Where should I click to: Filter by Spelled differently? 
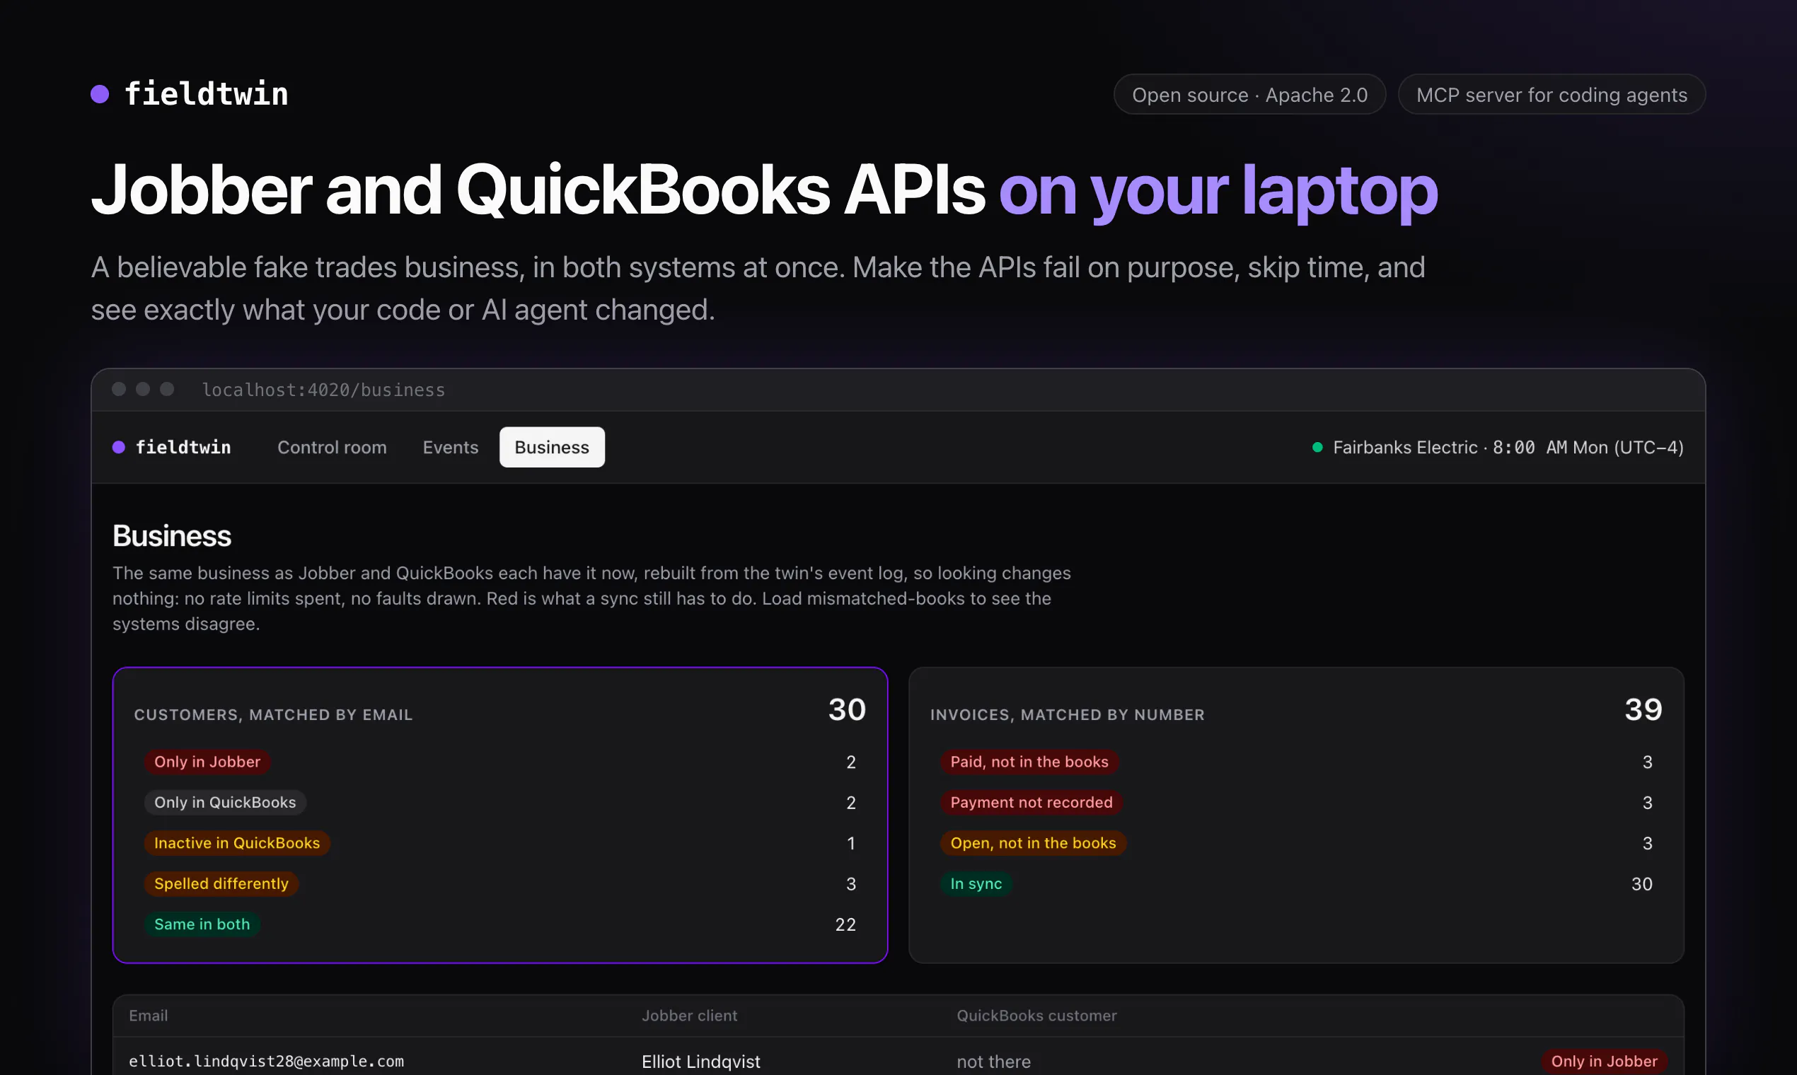221,883
